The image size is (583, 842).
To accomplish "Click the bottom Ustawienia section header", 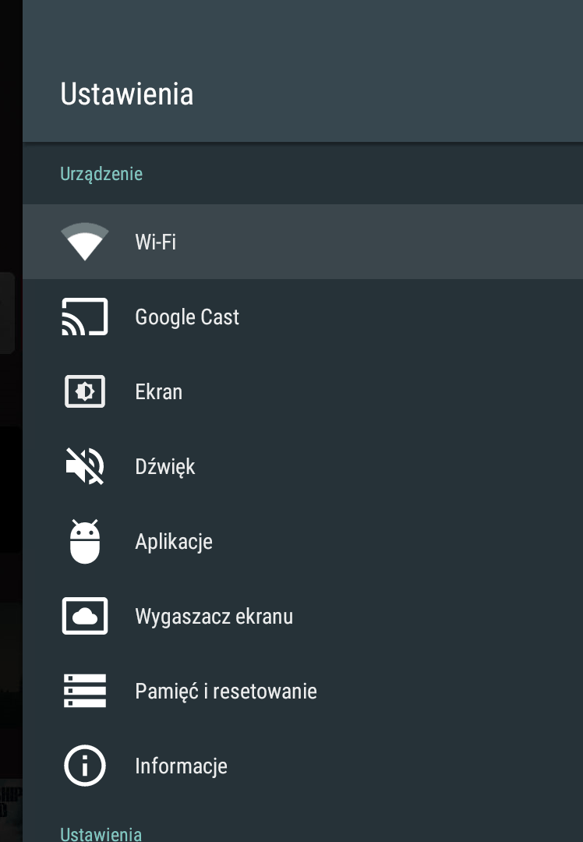I will [101, 833].
